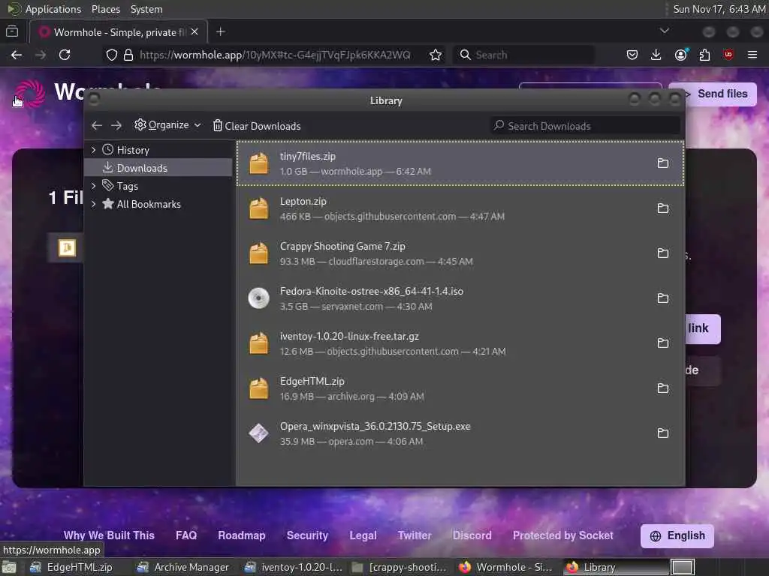The width and height of the screenshot is (769, 576).
Task: Click the clock showing Sun Nov 17
Action: click(719, 9)
